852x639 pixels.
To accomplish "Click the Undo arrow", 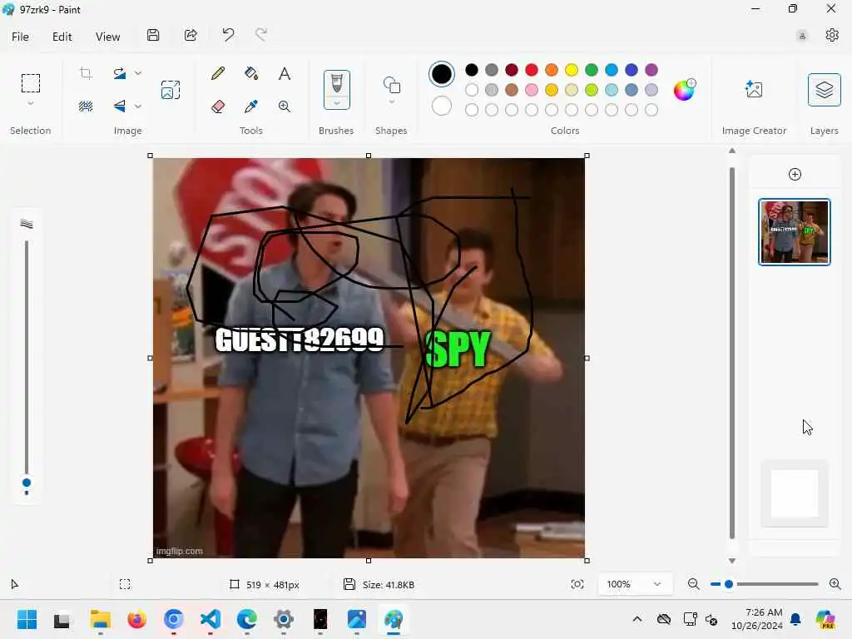I will tap(228, 35).
